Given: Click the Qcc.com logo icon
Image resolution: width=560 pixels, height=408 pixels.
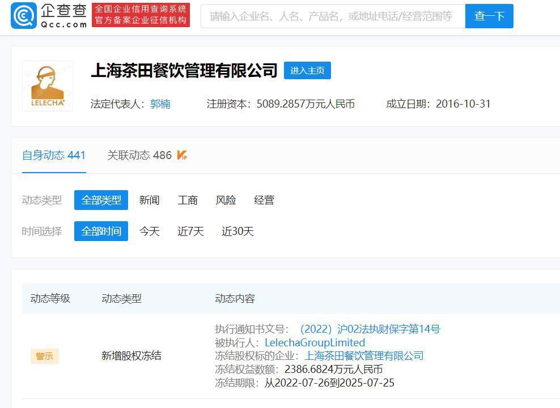Looking at the screenshot, I should click(24, 15).
